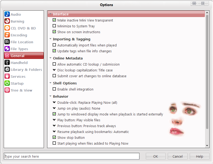Expand Disc lookup capitalization dropdown
Screen dimensions: 213x164
pyautogui.click(x=54, y=70)
